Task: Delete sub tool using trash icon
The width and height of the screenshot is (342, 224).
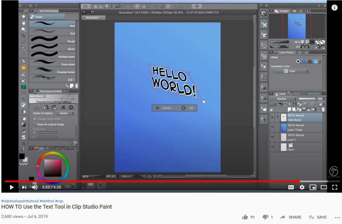Action: (x=77, y=86)
